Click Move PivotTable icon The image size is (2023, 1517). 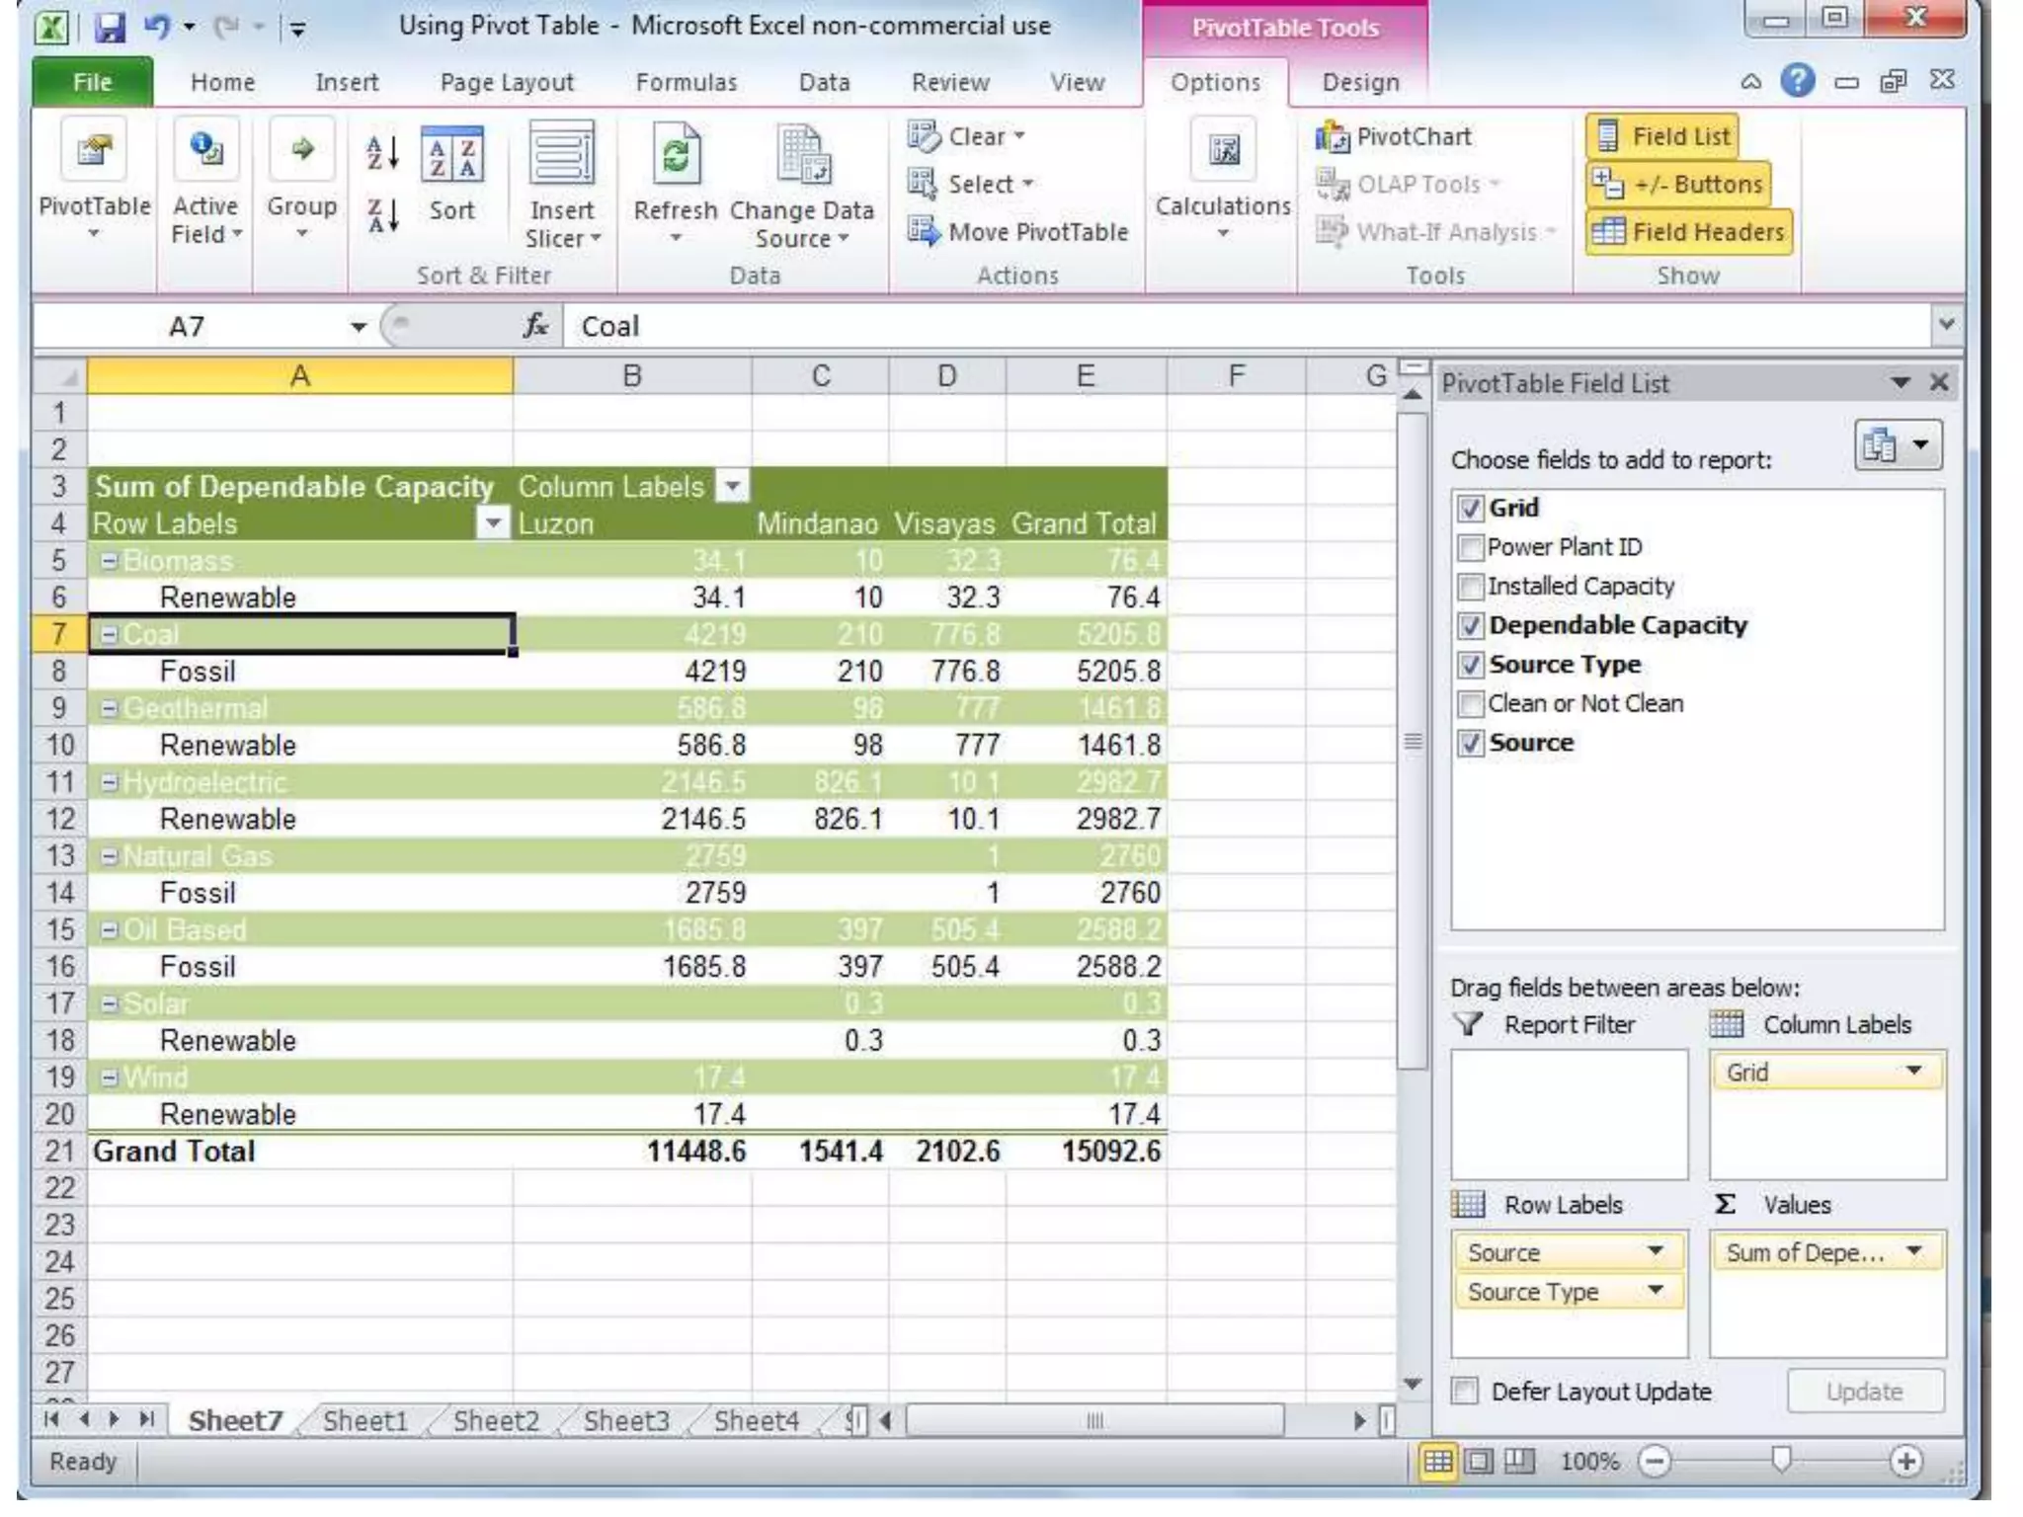pos(925,231)
